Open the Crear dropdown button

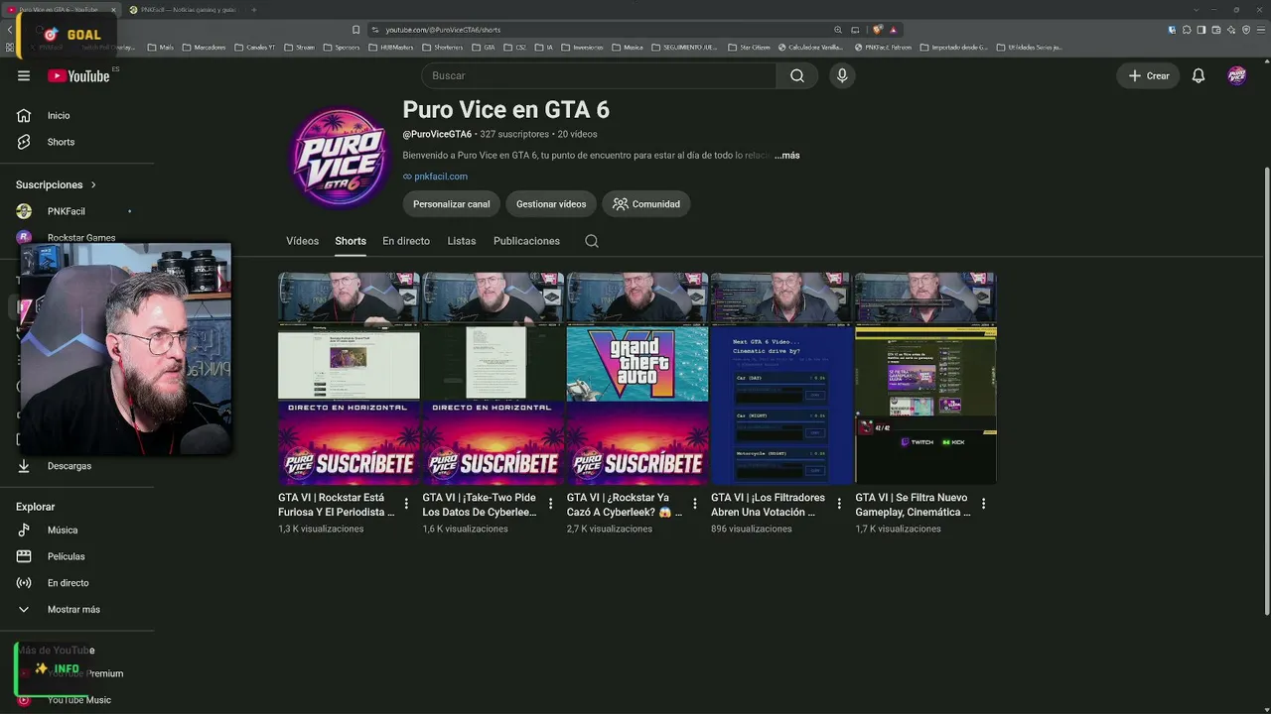[1149, 75]
